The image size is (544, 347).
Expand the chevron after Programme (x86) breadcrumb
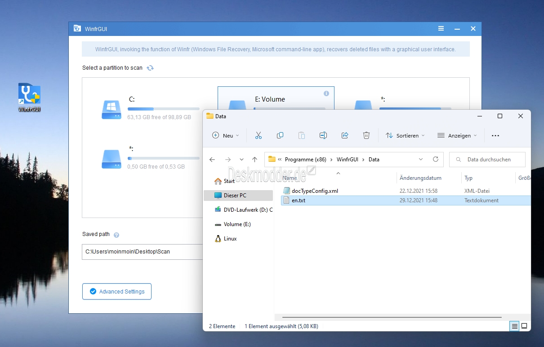tap(331, 160)
